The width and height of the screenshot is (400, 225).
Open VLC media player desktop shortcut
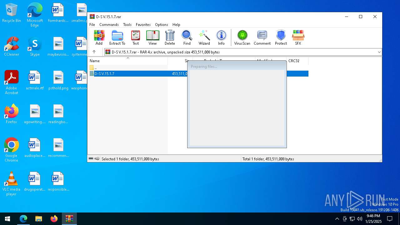pos(12,184)
